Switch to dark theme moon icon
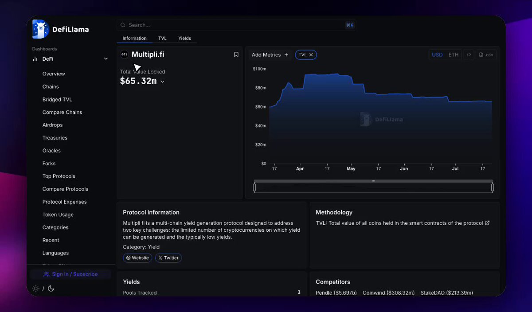The image size is (532, 312). coord(51,289)
